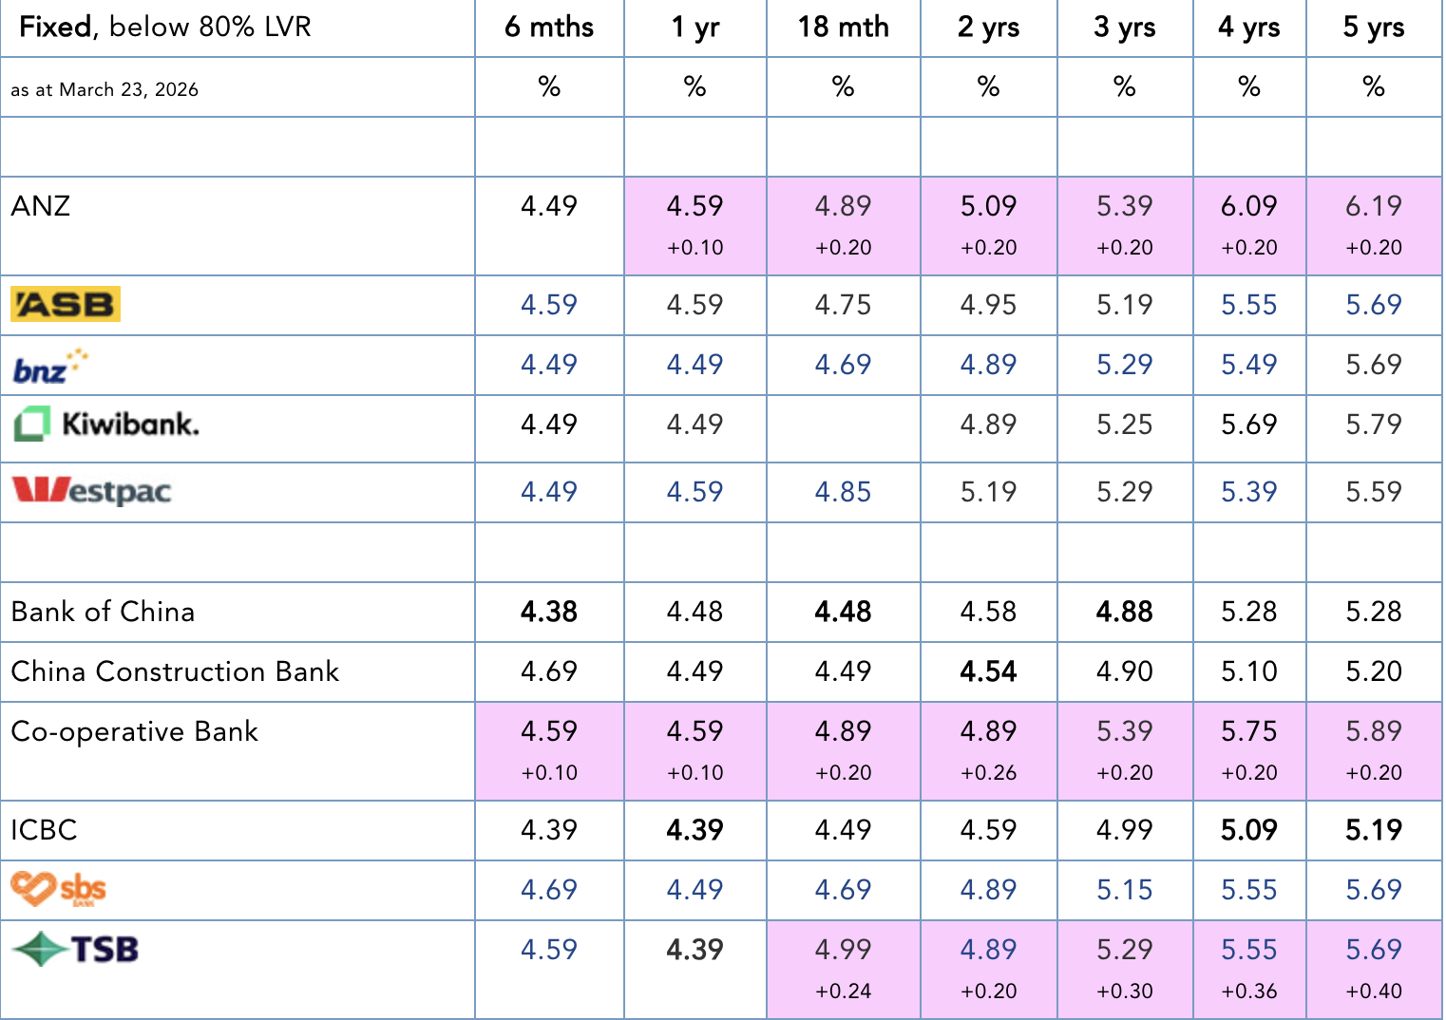Click the TSB logo
The height and width of the screenshot is (1020, 1446).
76,949
